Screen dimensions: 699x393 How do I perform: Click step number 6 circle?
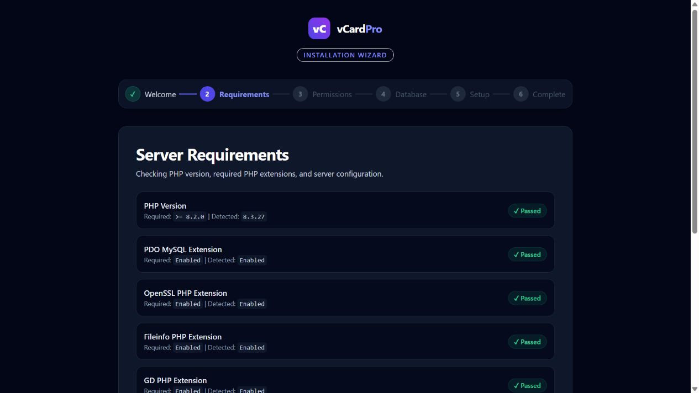click(521, 94)
